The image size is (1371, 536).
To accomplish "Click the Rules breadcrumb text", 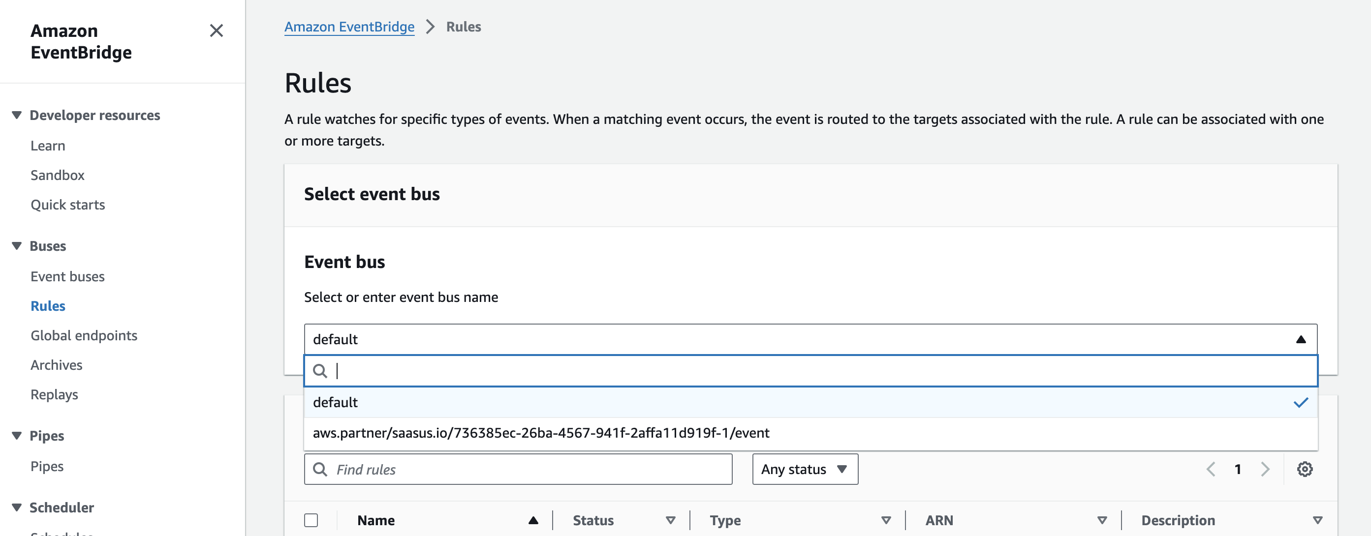I will [x=464, y=27].
